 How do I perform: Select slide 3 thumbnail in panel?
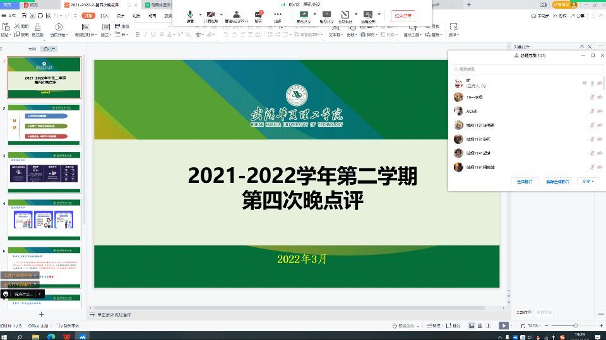point(44,172)
